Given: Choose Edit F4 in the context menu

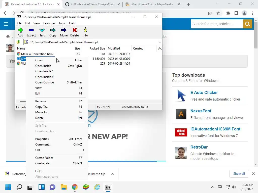Looking at the screenshot, I should pyautogui.click(x=57, y=93).
